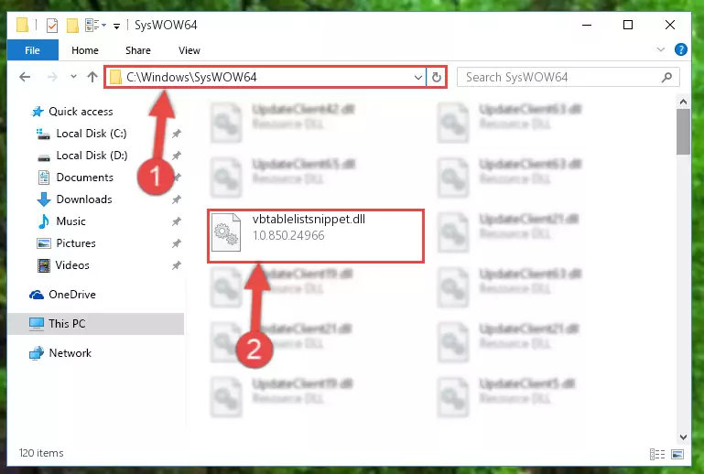The height and width of the screenshot is (474, 704).
Task: Go forward with the right arrow
Action: pos(52,77)
